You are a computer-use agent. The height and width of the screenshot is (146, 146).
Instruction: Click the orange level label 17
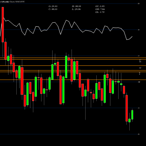point(140,60)
